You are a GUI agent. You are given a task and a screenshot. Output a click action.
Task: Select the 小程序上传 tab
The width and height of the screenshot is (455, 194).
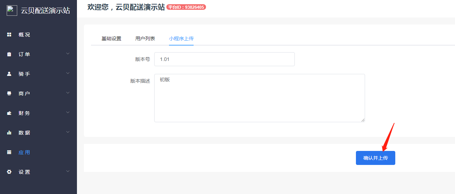click(181, 39)
